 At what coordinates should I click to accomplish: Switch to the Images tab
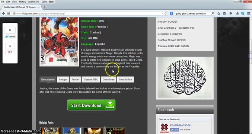pos(63,80)
